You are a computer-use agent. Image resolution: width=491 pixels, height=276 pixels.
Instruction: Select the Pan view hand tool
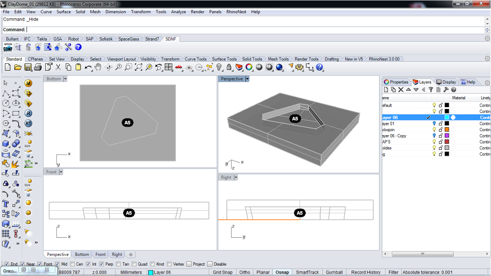click(x=98, y=67)
